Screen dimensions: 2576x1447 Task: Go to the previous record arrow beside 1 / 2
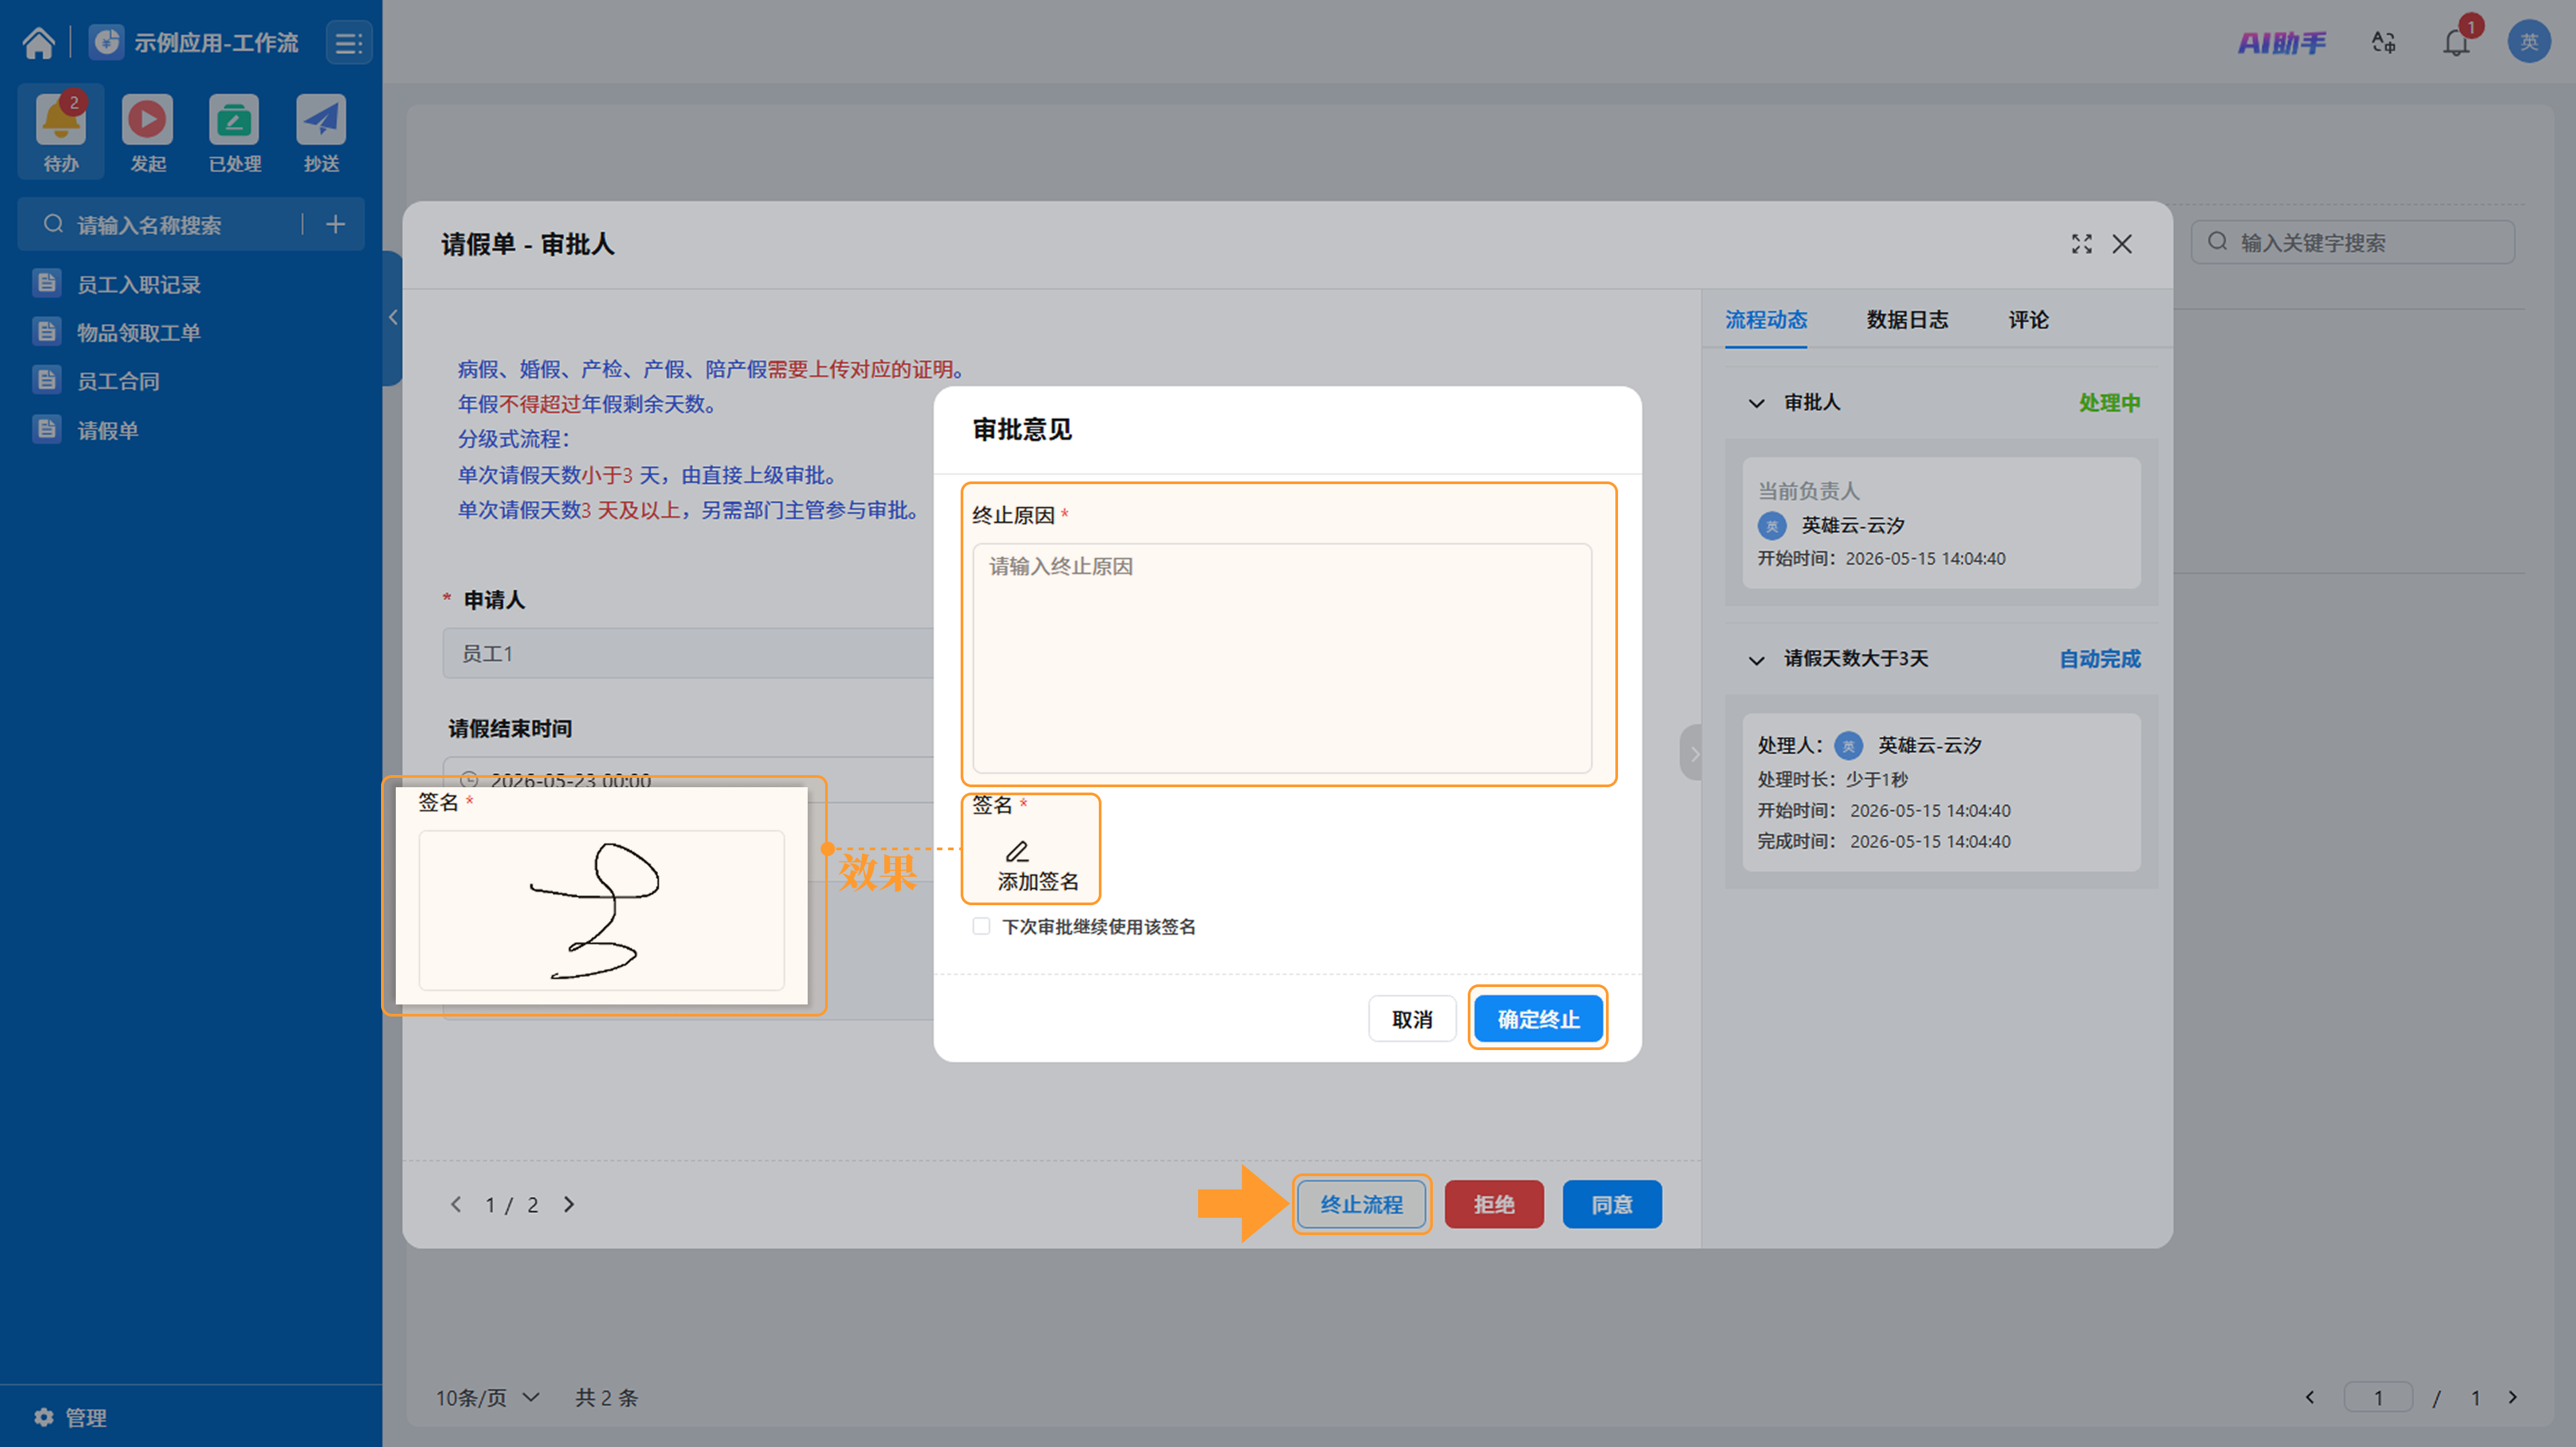[456, 1204]
